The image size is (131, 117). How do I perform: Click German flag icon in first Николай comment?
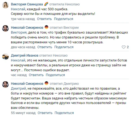click(46, 27)
